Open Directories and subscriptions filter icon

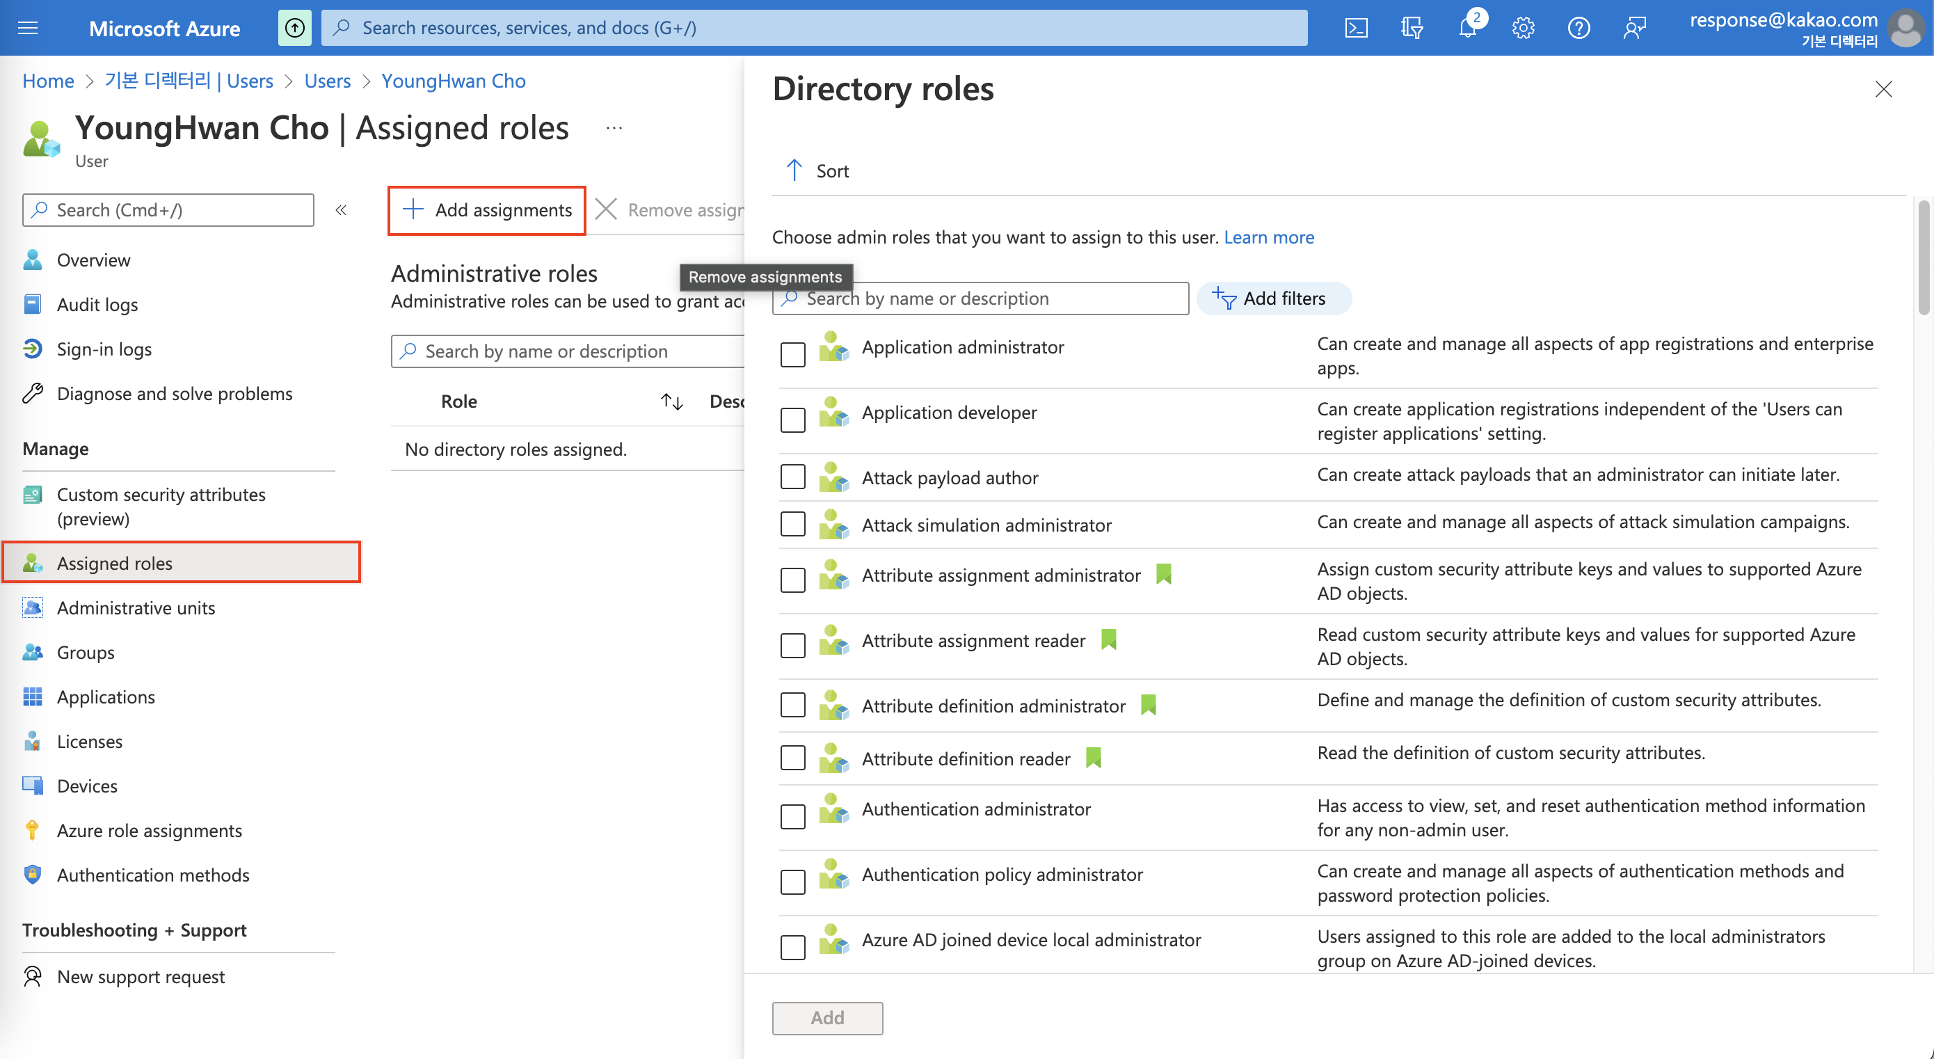(1412, 28)
